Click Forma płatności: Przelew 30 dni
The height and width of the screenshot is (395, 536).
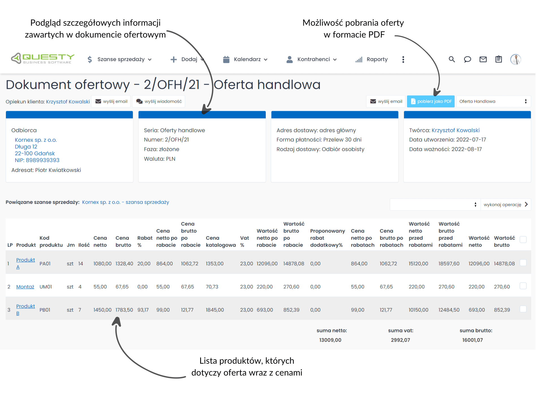pyautogui.click(x=319, y=140)
